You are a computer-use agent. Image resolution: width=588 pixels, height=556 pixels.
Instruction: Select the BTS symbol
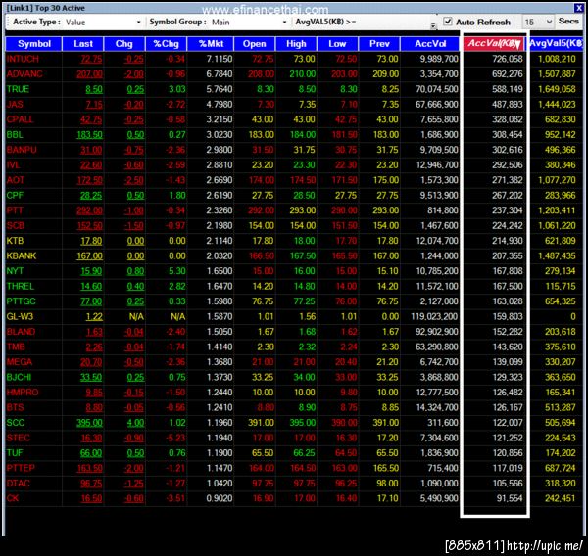pyautogui.click(x=15, y=407)
